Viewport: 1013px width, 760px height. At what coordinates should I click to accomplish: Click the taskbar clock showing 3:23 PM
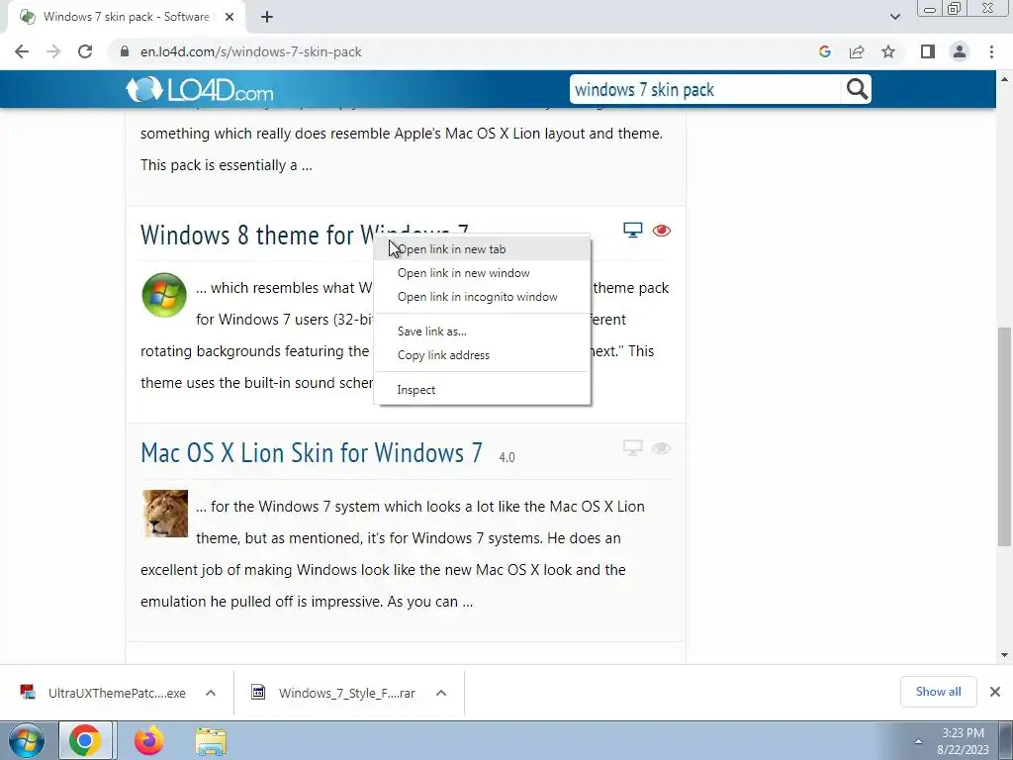coord(963,741)
